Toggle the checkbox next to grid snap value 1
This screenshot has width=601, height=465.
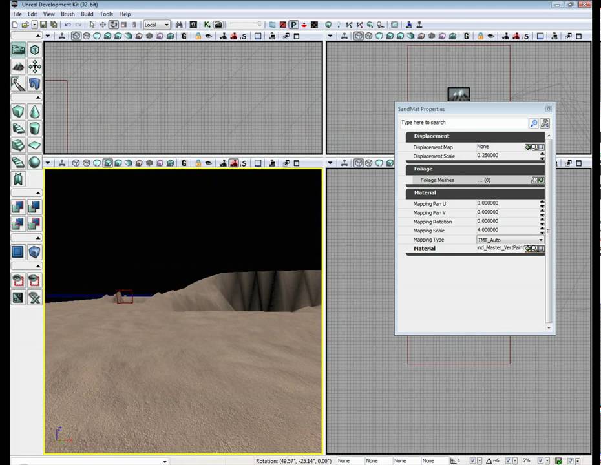[x=472, y=460]
